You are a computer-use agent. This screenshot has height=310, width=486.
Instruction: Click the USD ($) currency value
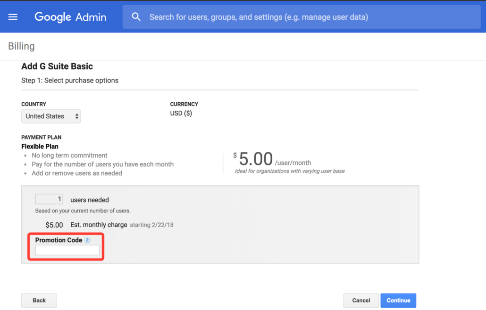coord(181,113)
